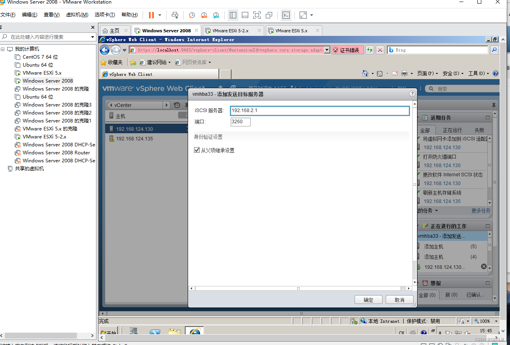Image resolution: width=510 pixels, height=345 pixels.
Task: Take a snapshot of this virtual machine
Action: coord(192,15)
